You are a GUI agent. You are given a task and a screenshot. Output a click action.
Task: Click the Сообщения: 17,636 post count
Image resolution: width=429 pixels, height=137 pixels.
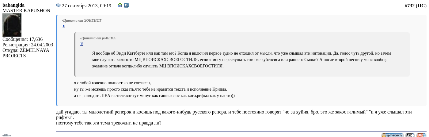point(23,39)
